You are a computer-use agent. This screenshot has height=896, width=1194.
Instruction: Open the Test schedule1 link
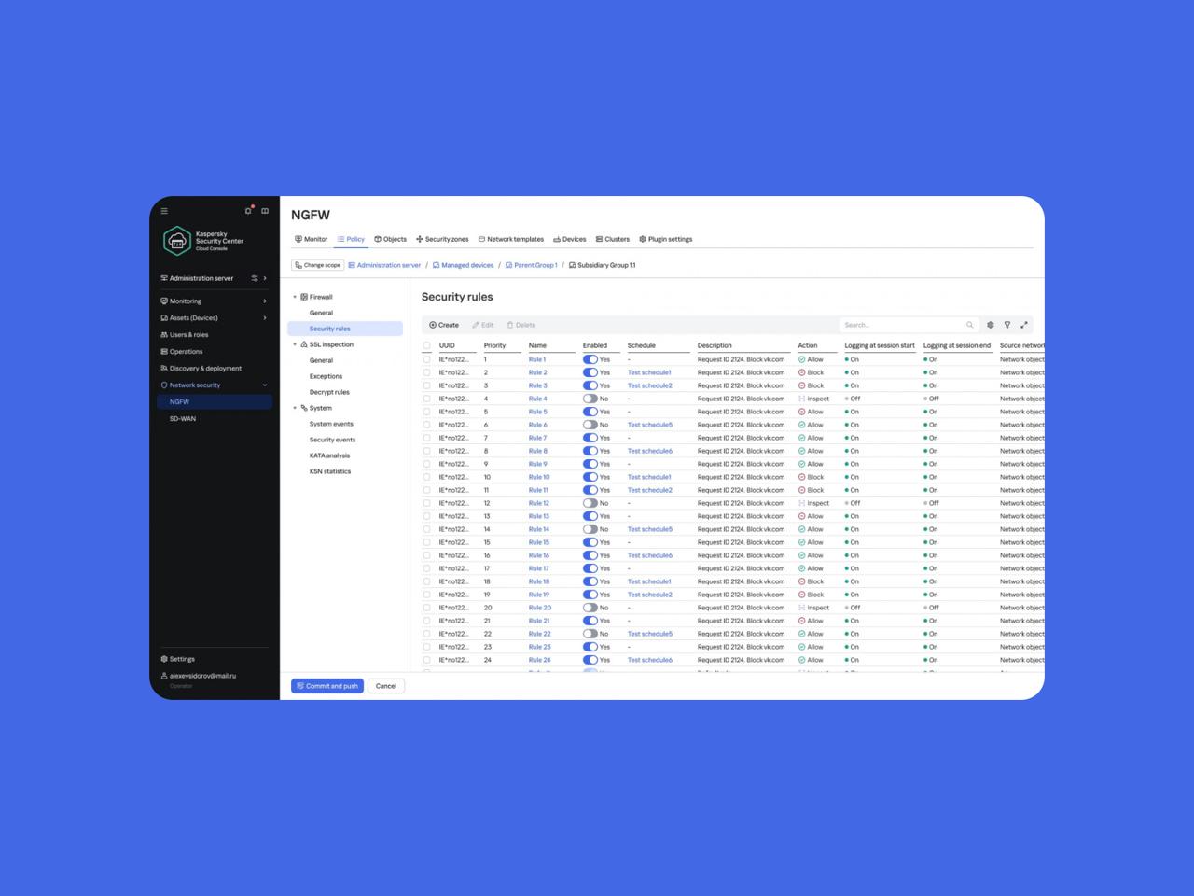coord(649,372)
